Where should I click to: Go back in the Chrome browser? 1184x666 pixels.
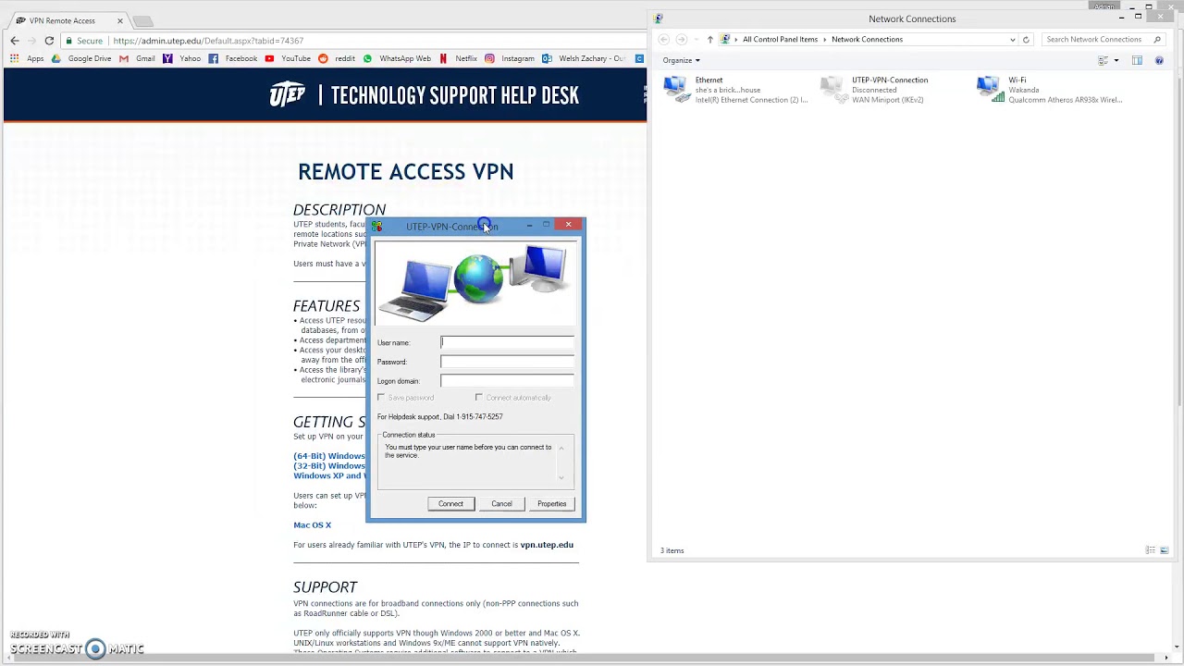[x=15, y=41]
